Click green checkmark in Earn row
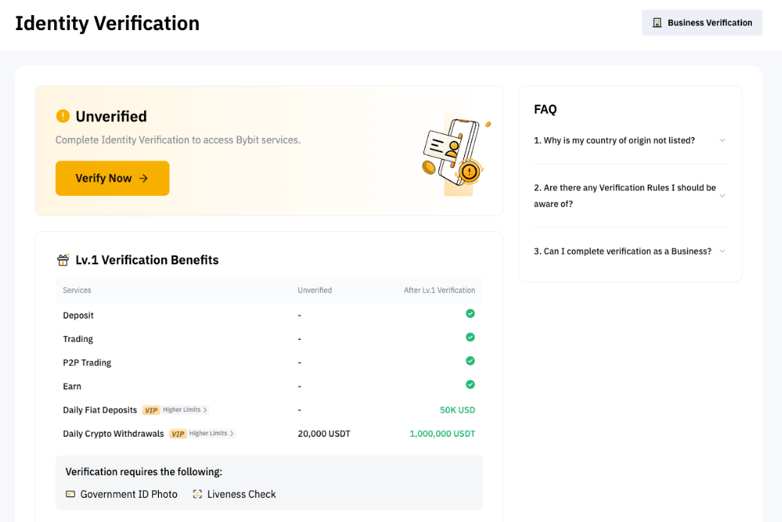The height and width of the screenshot is (522, 782). point(470,384)
